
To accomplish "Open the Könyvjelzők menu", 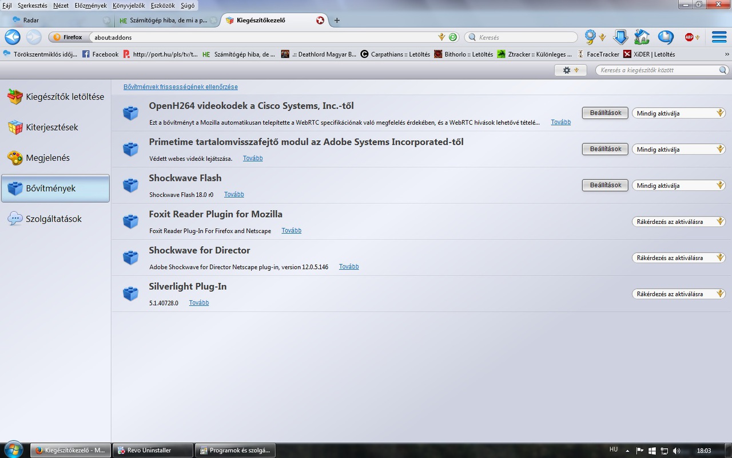I will [x=129, y=5].
